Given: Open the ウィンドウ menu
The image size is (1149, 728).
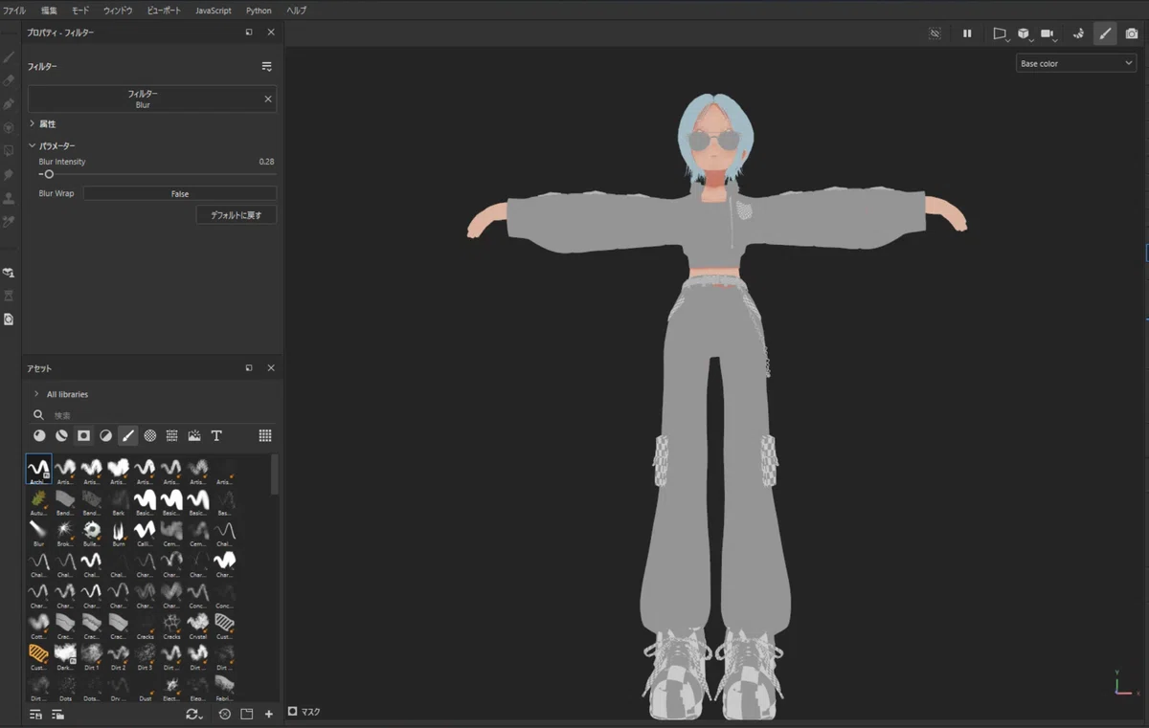Looking at the screenshot, I should point(118,11).
